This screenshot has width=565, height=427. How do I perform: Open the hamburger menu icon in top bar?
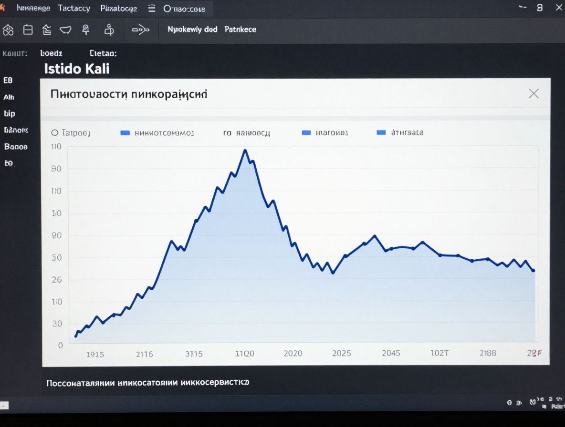152,9
